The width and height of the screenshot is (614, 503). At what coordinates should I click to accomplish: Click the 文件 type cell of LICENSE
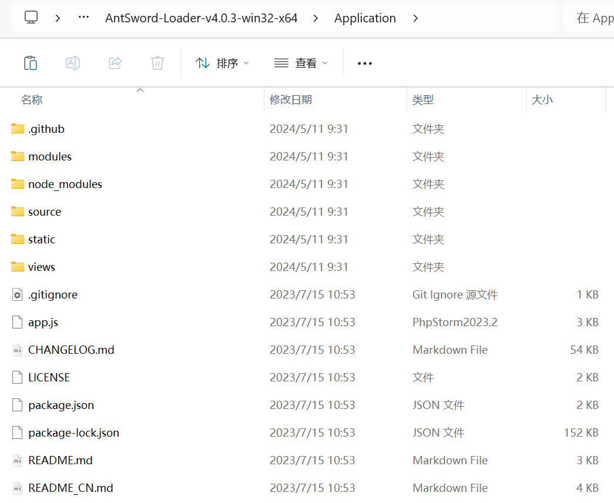coord(423,377)
